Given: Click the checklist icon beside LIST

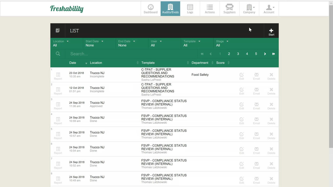Looking at the screenshot, I should [x=57, y=31].
